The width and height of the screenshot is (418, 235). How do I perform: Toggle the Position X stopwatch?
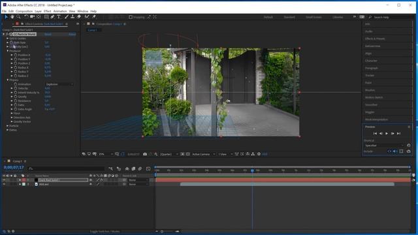pyautogui.click(x=16, y=55)
